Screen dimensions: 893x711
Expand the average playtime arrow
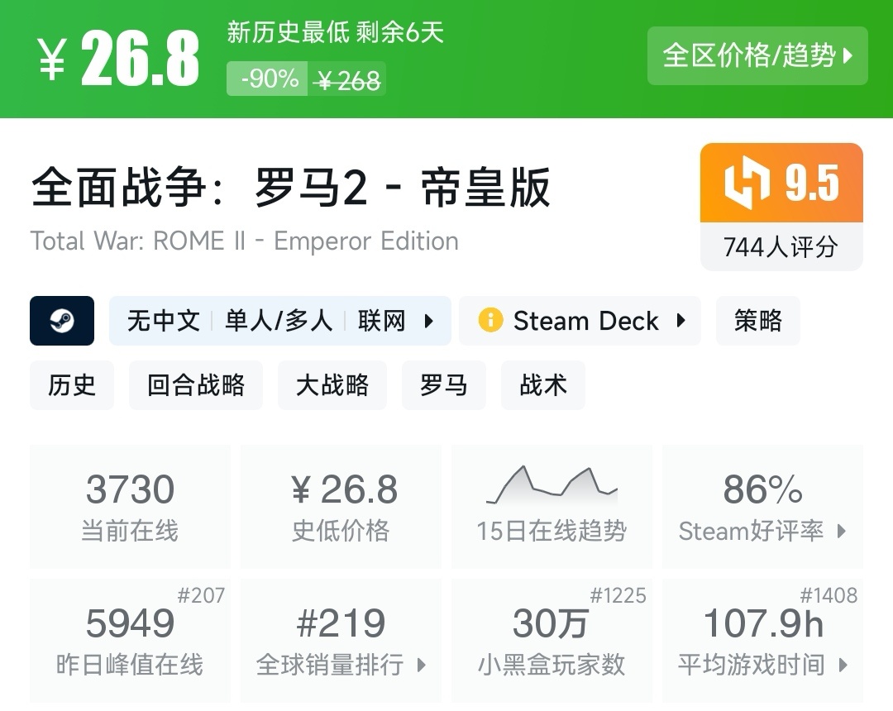[x=842, y=665]
